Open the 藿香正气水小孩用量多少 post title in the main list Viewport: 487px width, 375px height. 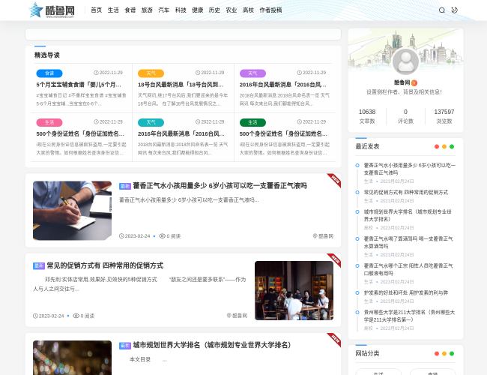(x=220, y=186)
